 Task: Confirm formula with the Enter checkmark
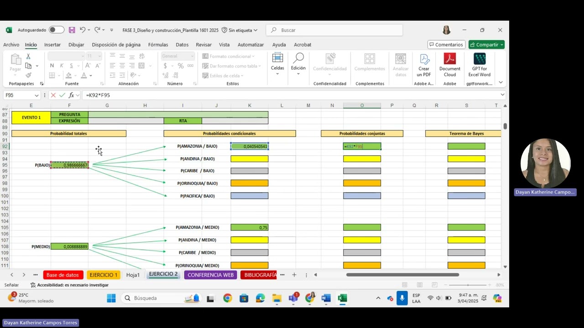[62, 95]
